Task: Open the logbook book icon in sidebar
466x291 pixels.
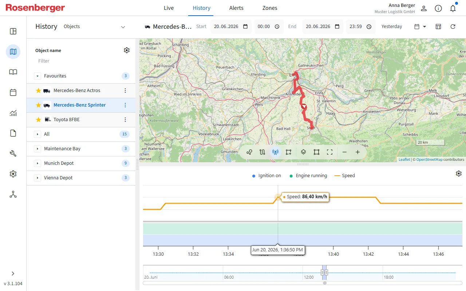Action: [x=13, y=72]
